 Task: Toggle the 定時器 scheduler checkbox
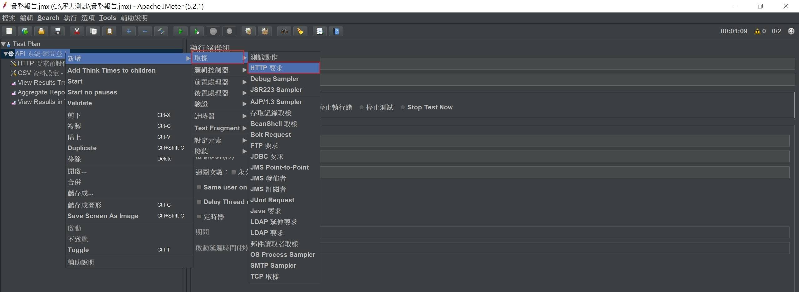pos(199,217)
